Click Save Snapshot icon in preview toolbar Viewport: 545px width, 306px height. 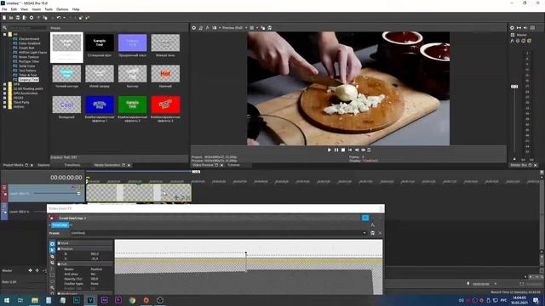(269, 28)
